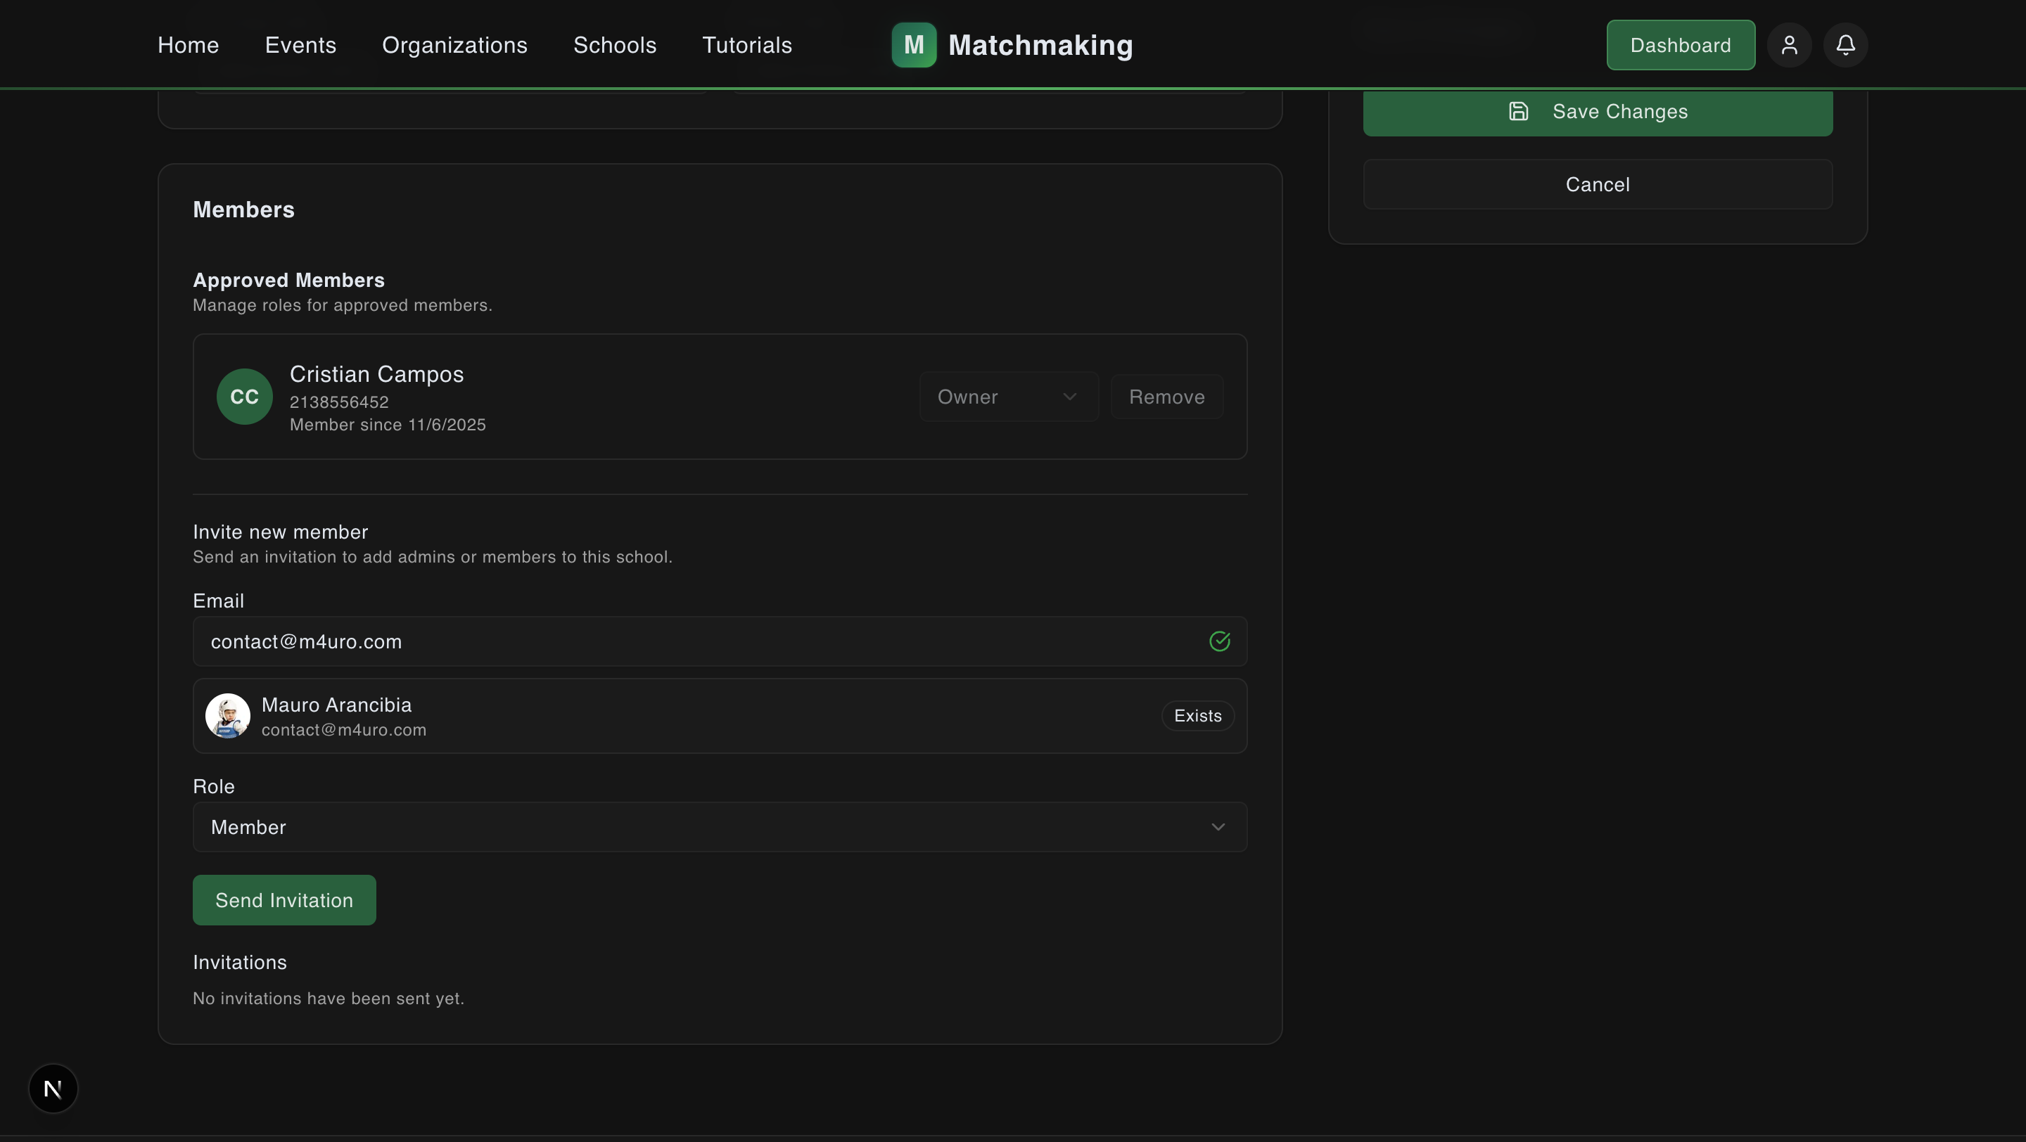Open the Owner role dropdown
Screen dimensions: 2026x1142
[x=1009, y=397]
